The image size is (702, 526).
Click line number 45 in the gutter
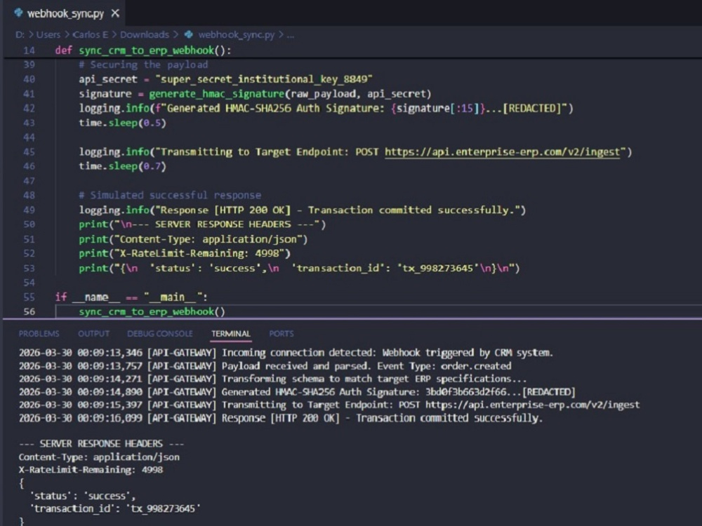tap(29, 152)
